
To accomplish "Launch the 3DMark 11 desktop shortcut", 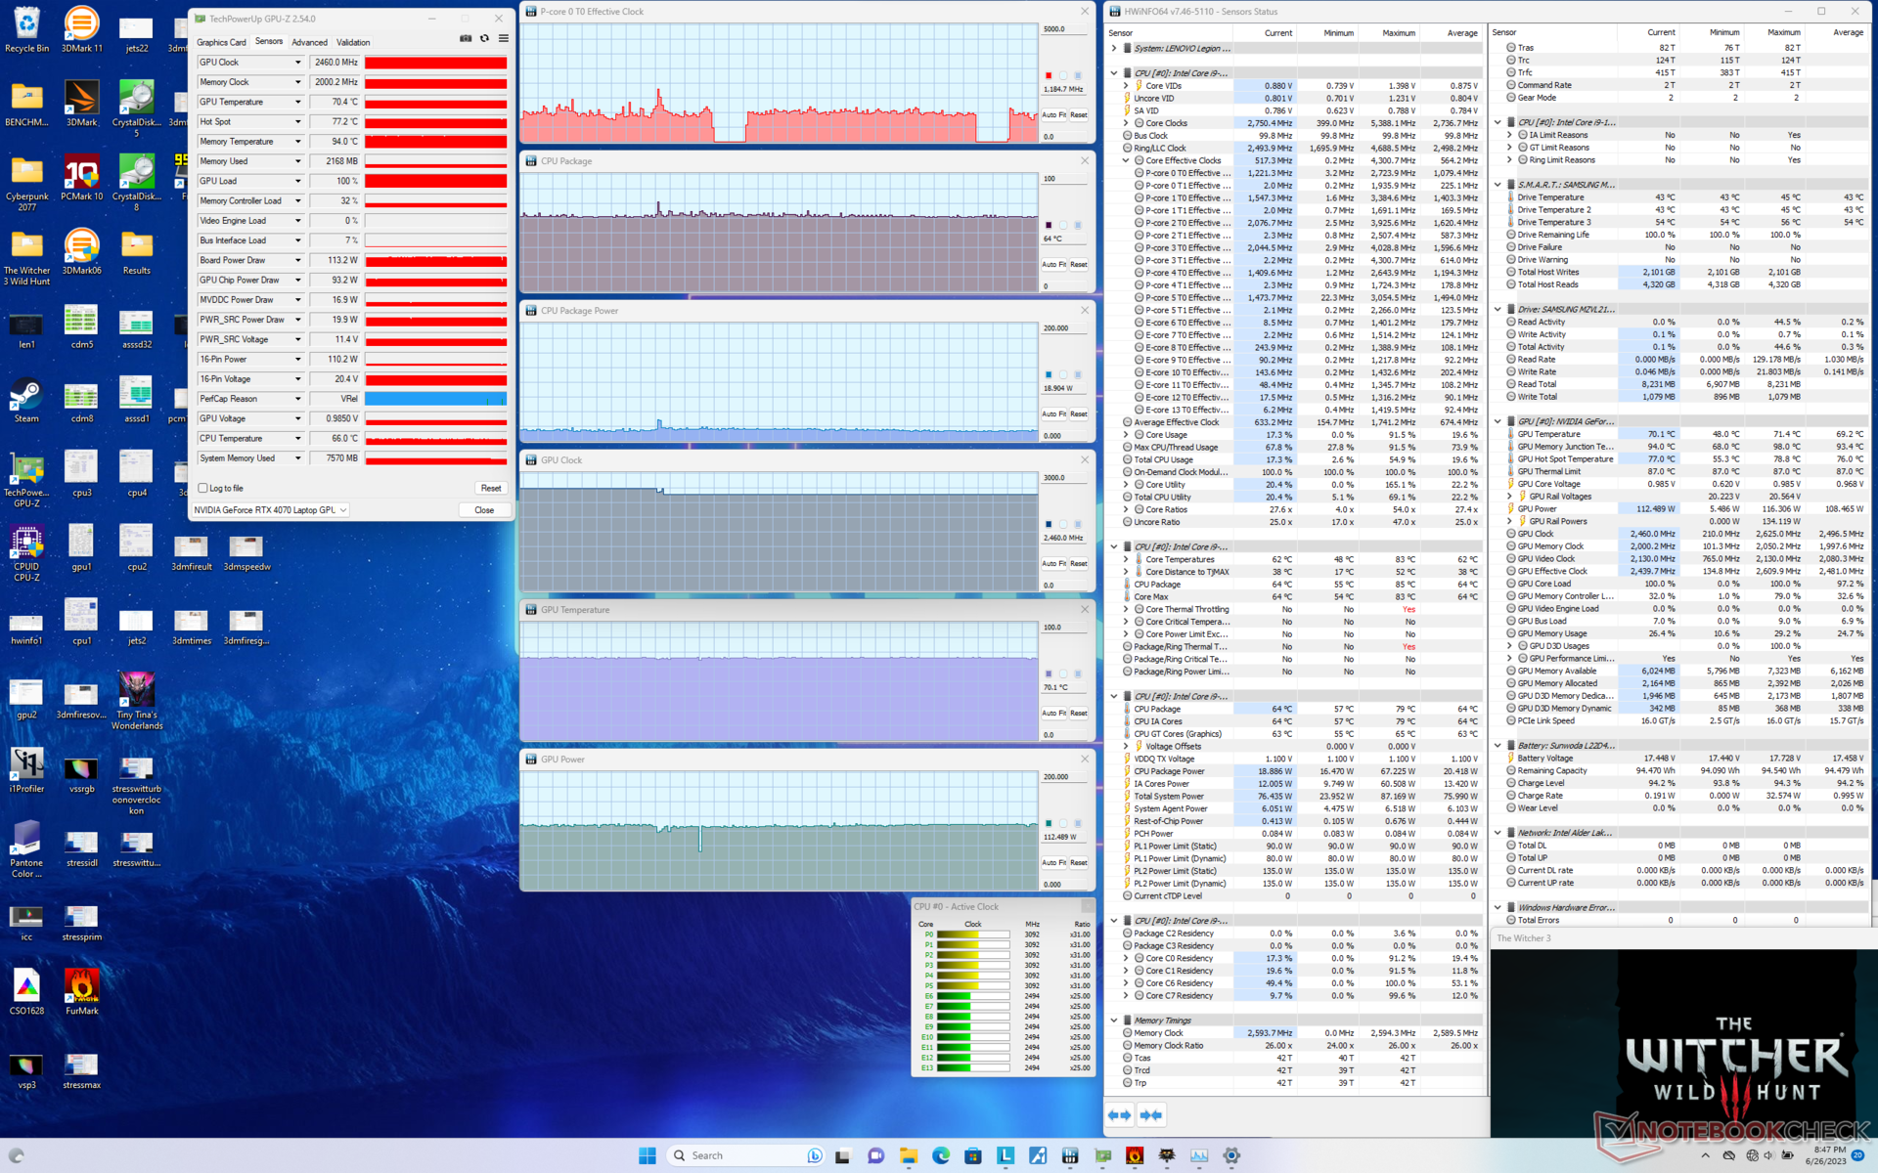I will (81, 27).
